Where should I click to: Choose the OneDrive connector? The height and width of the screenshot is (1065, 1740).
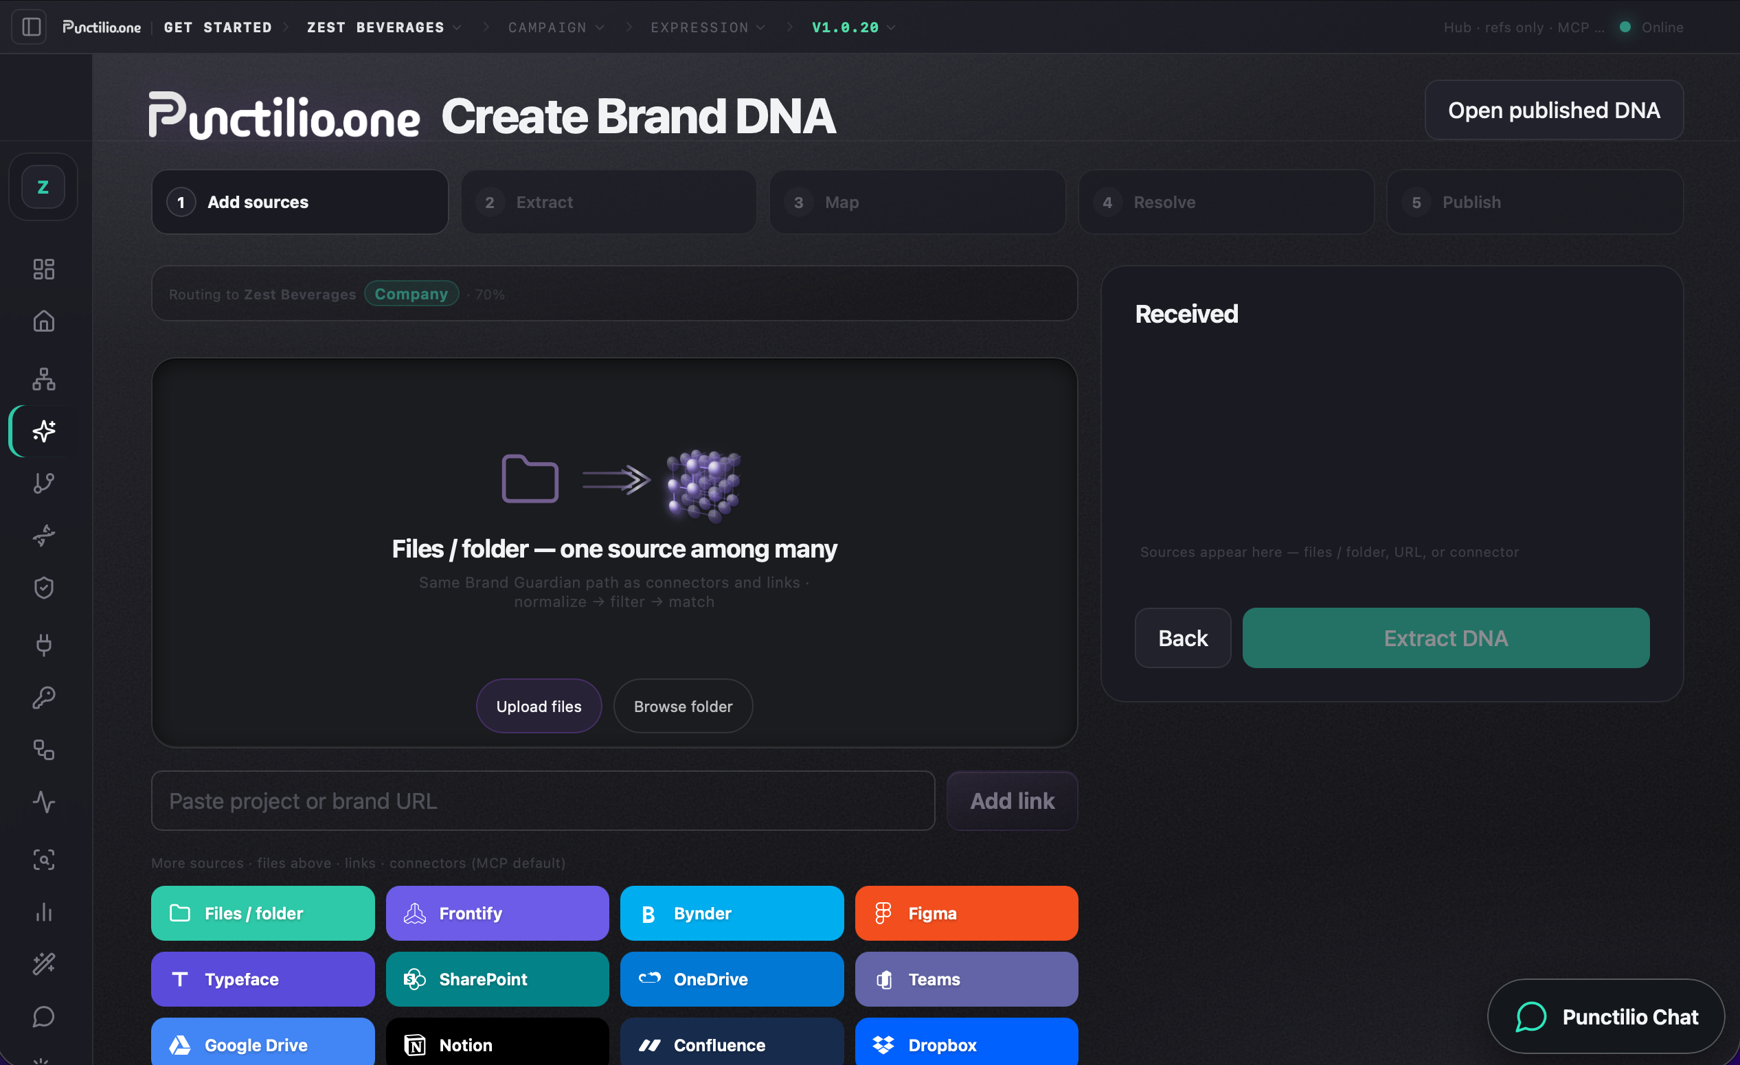point(732,979)
